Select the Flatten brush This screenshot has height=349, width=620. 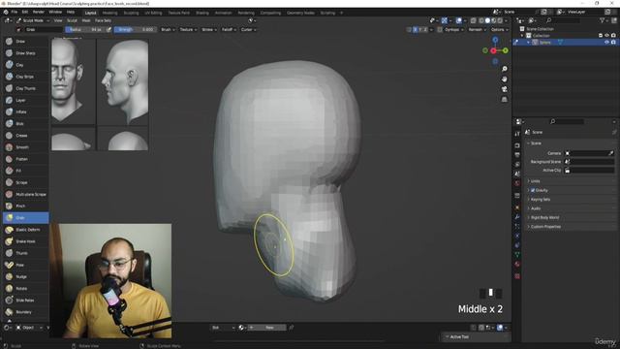click(26, 159)
